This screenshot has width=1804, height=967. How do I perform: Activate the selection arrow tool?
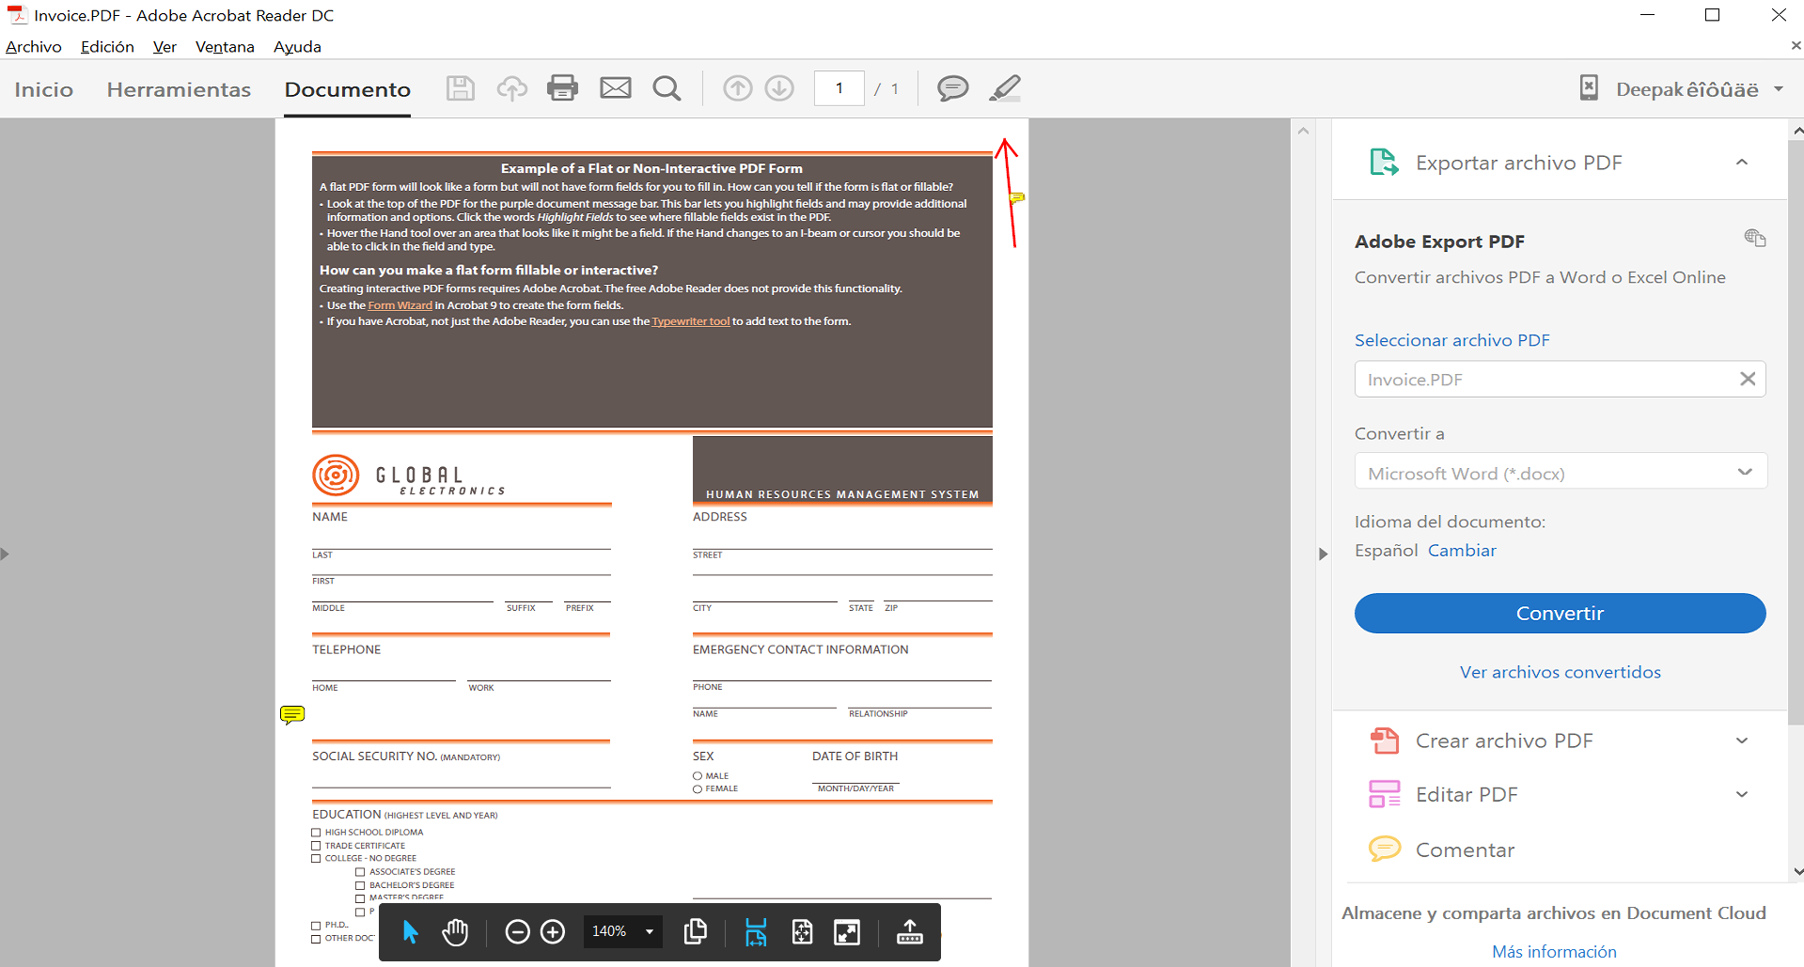[x=410, y=932]
